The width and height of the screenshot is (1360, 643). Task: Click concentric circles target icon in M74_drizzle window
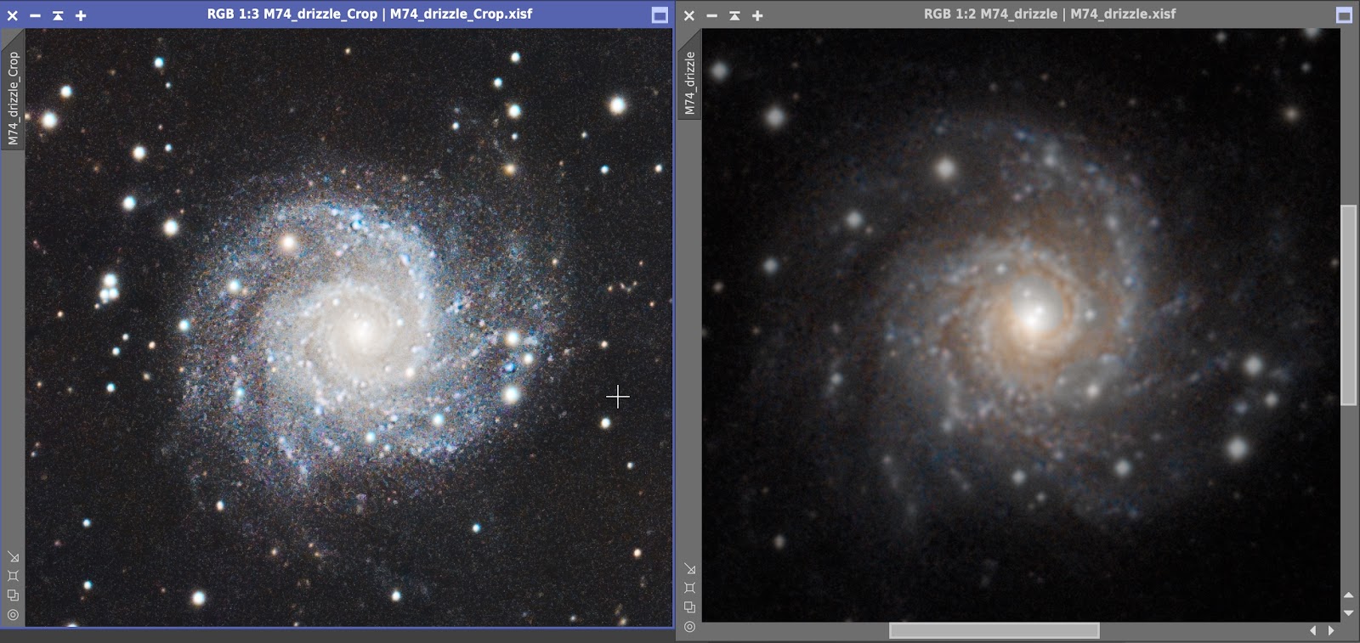click(689, 627)
